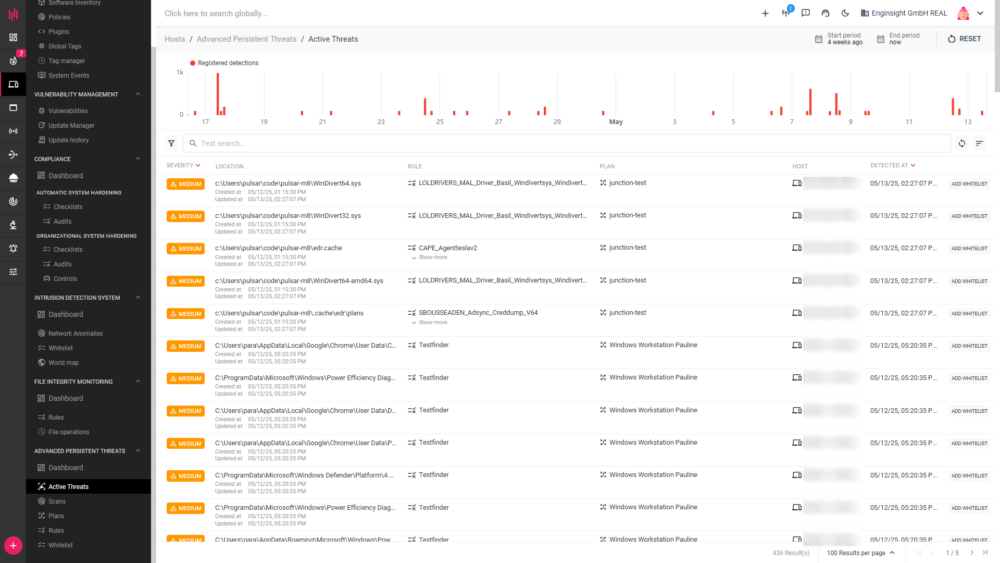The image size is (1000, 563).
Task: Click Add Whitelist for WinDivert64.sys row
Action: (969, 184)
